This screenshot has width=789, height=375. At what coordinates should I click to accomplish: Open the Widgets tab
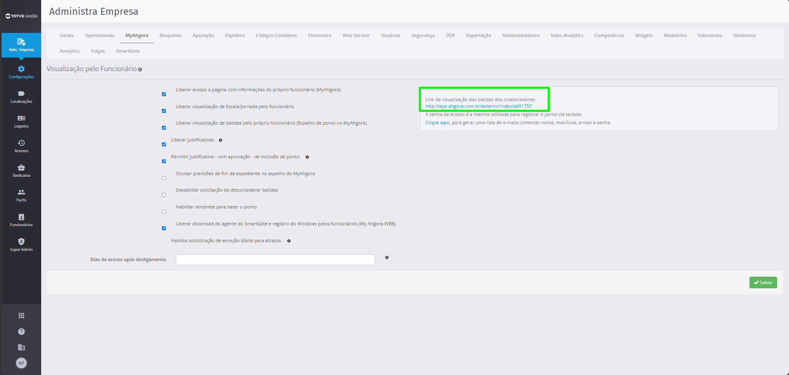click(644, 35)
